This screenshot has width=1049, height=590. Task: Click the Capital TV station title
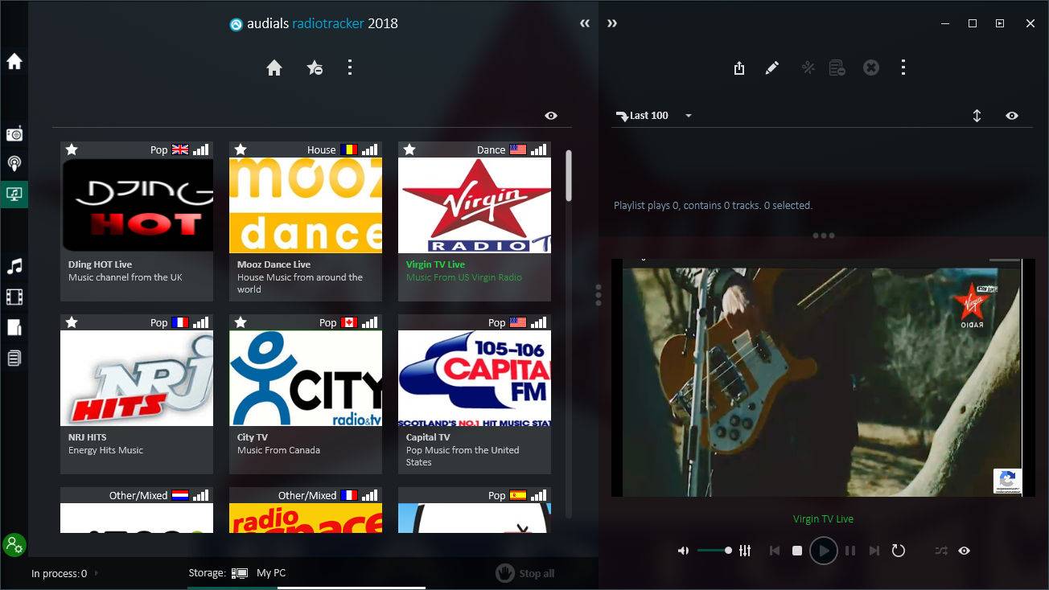[428, 437]
